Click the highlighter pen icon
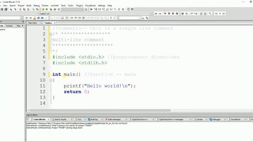Viewport: 253px width, 142px height. [34, 18]
